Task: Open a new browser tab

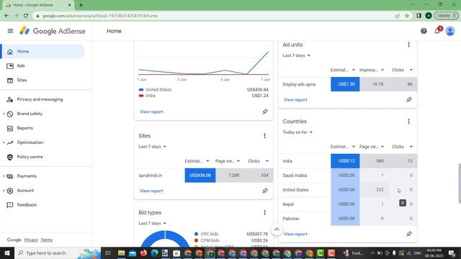Action: (81, 5)
